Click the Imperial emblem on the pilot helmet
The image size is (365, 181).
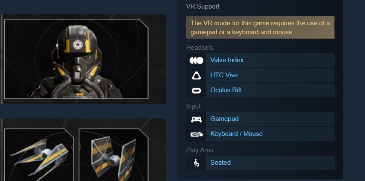(77, 45)
